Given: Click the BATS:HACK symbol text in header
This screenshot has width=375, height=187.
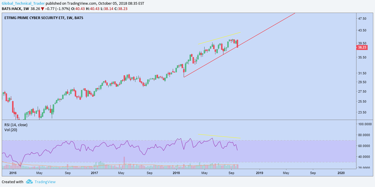Looking at the screenshot, I should click(x=11, y=9).
